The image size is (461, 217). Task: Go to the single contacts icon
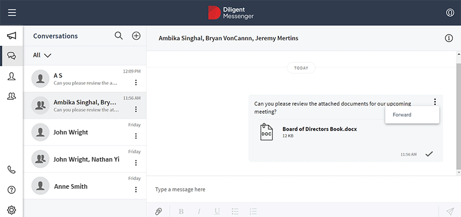tap(12, 77)
